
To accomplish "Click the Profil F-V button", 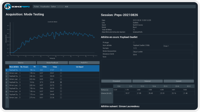I will point(84,62).
